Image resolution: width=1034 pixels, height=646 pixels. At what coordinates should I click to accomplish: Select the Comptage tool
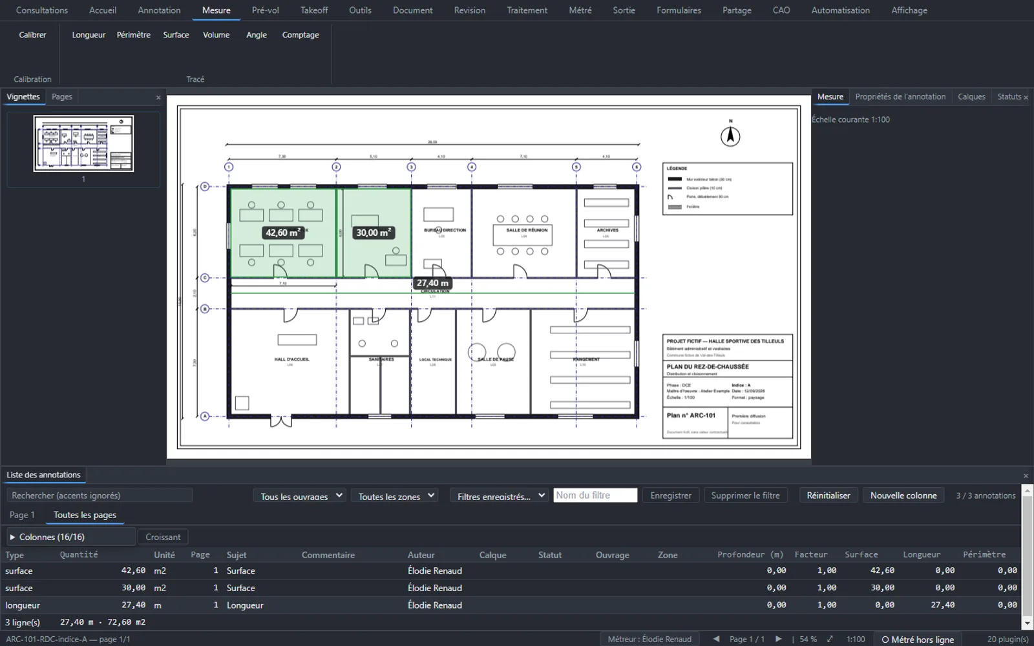click(x=301, y=35)
